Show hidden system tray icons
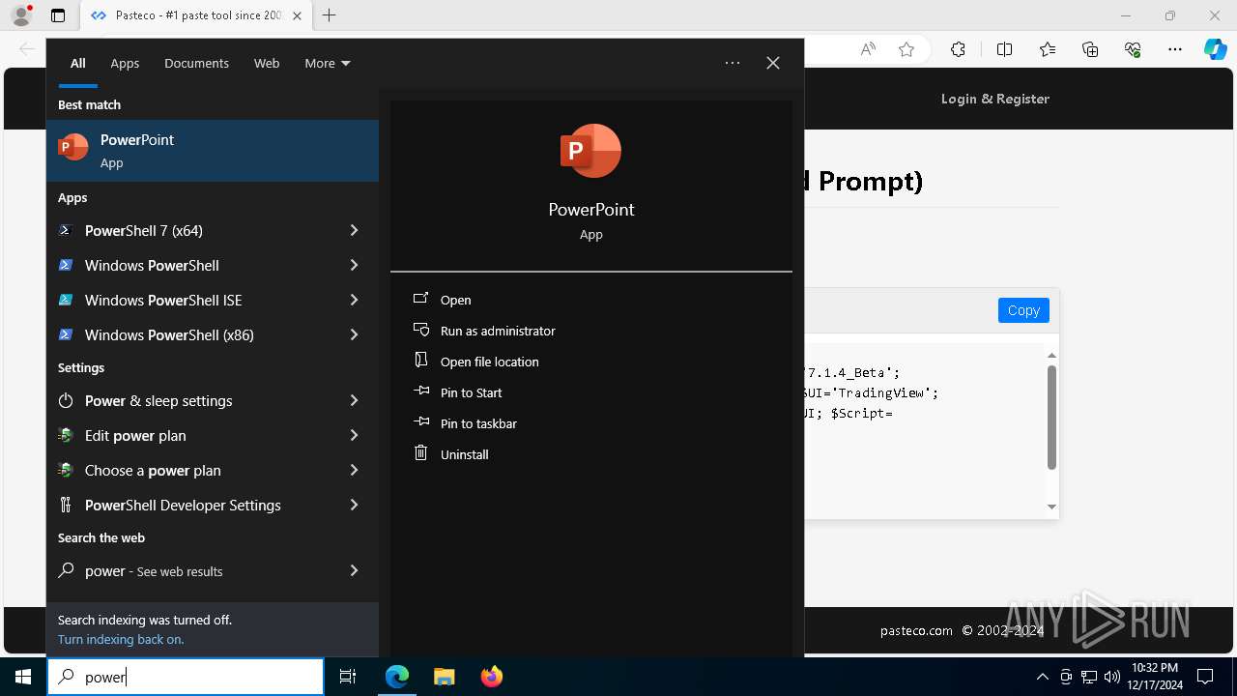Viewport: 1237px width, 696px height. pyautogui.click(x=1042, y=677)
